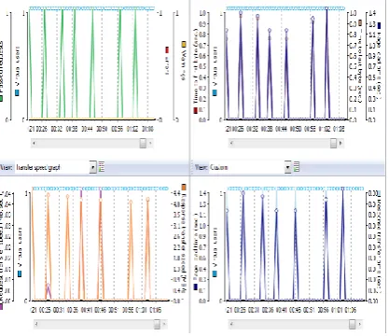Click 01:06 time label in bottom-right graph
389x336 pixels.
(x=351, y=310)
